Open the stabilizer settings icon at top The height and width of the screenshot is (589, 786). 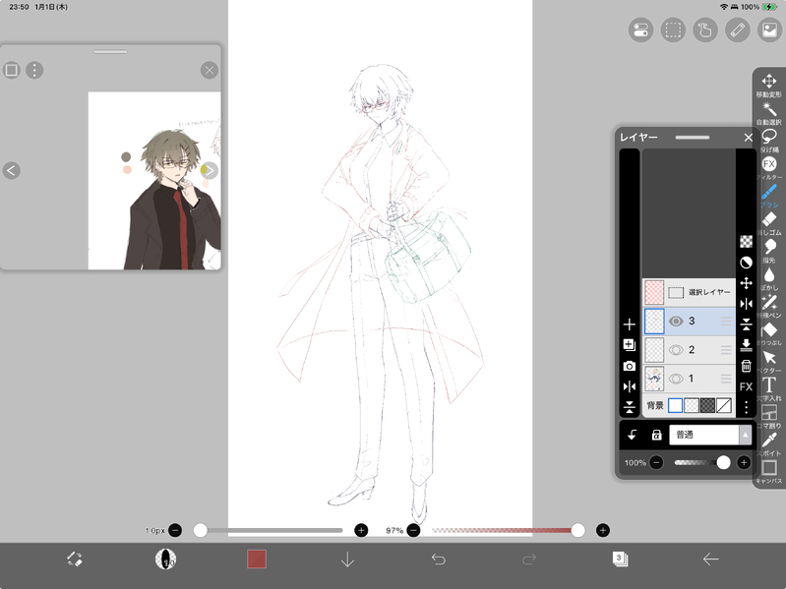(x=640, y=30)
